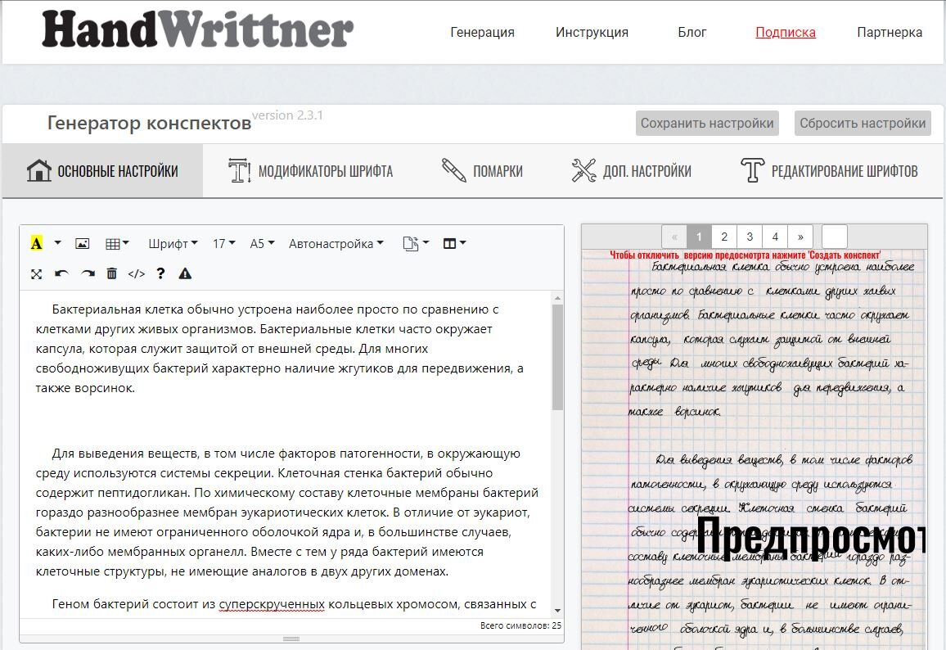Open the Редактирование шрифтов tab

[829, 171]
